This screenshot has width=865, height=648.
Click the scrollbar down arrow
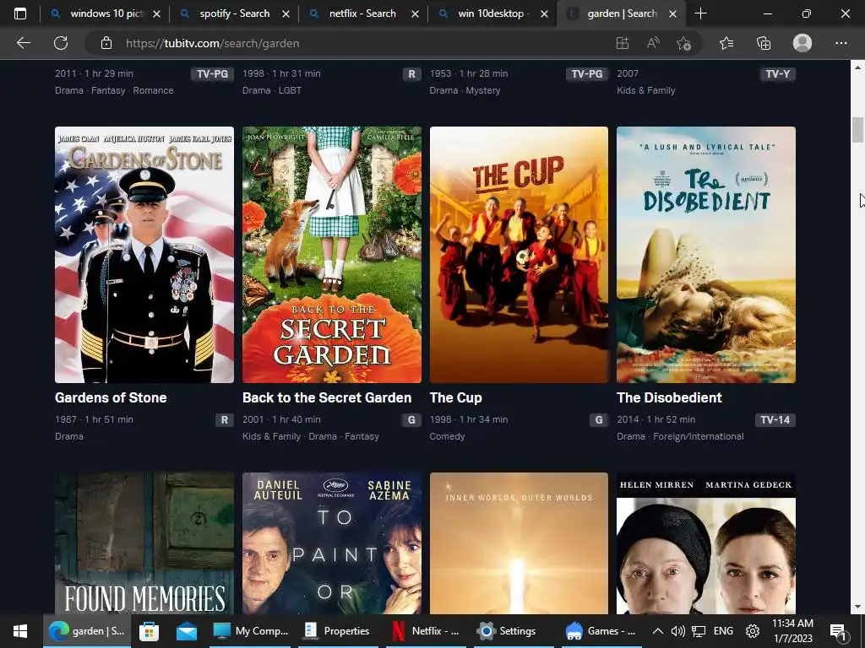click(857, 607)
